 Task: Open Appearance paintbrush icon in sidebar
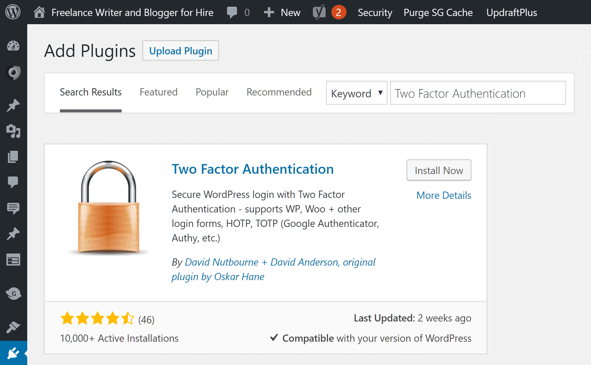pos(13,327)
